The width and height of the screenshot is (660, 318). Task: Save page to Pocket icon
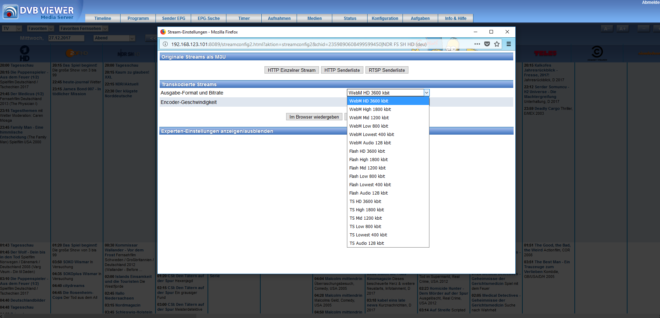click(x=487, y=44)
